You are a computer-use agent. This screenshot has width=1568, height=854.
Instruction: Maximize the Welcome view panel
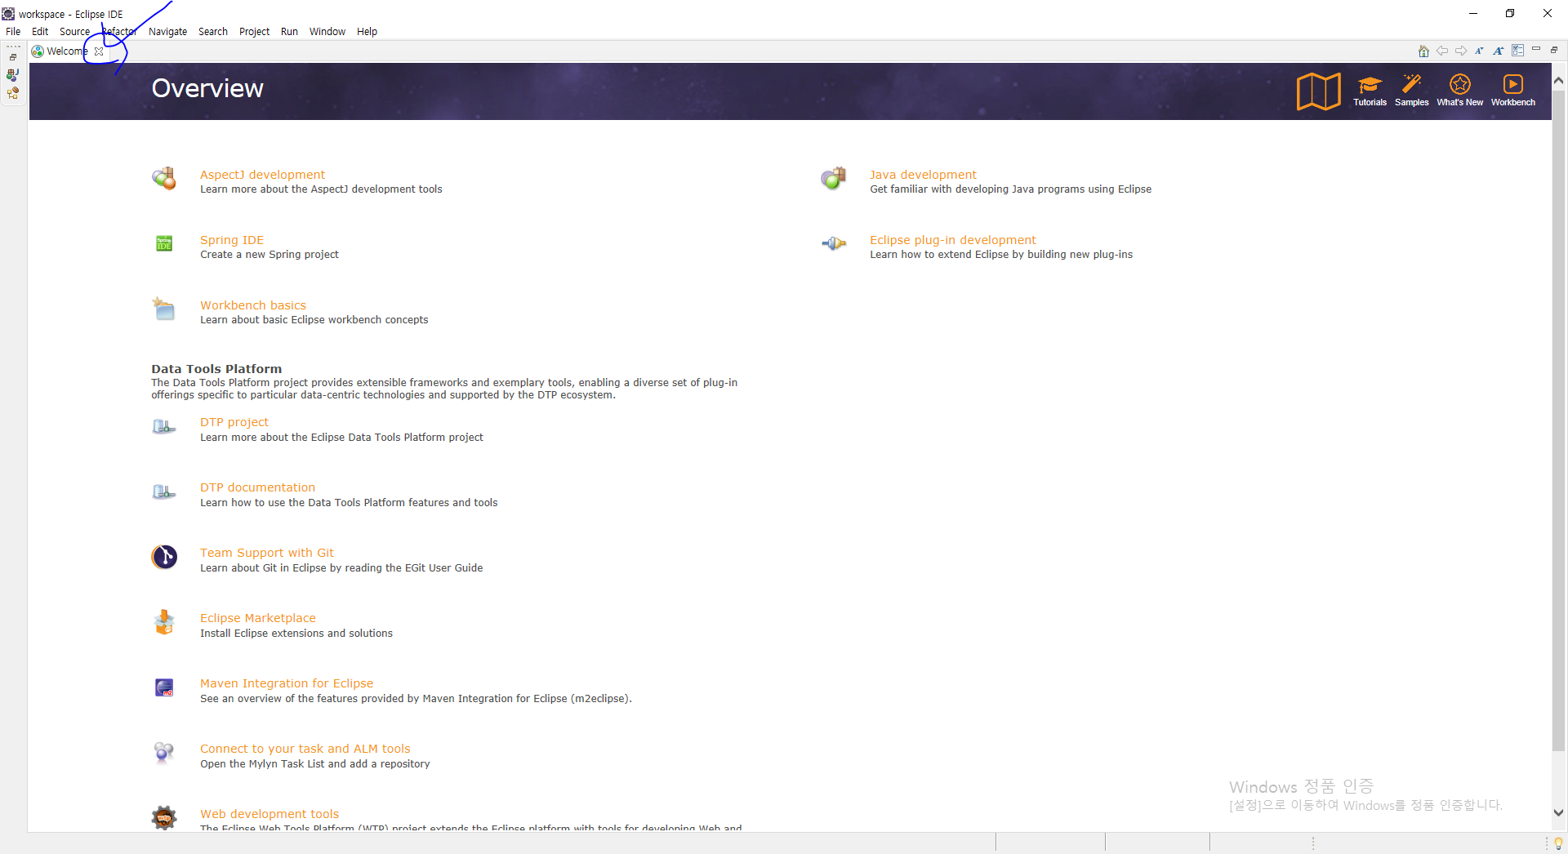click(x=1554, y=50)
